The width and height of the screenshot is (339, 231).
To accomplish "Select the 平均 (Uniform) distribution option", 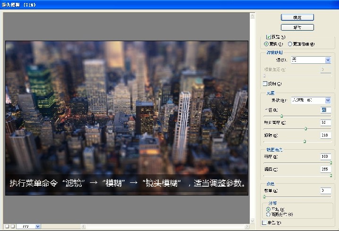I will coord(269,208).
